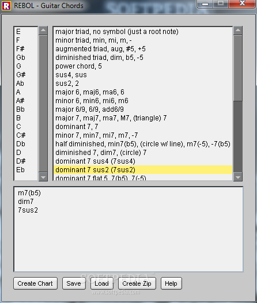The height and width of the screenshot is (303, 257).
Task: Click the root note list scrollbar track
Action: pos(43,104)
